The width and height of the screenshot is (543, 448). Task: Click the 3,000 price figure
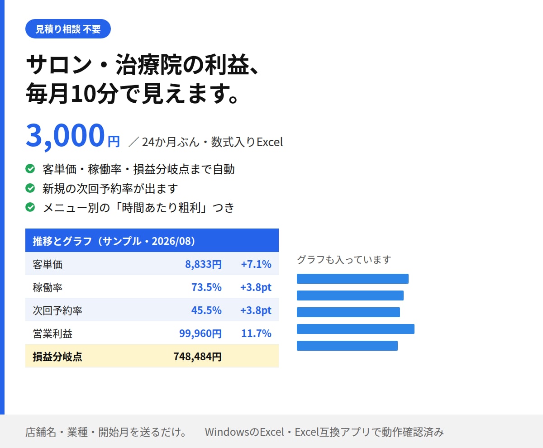[x=65, y=136]
